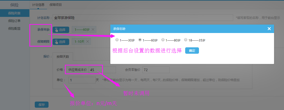Select the 1——30岁 radio option

point(117,40)
